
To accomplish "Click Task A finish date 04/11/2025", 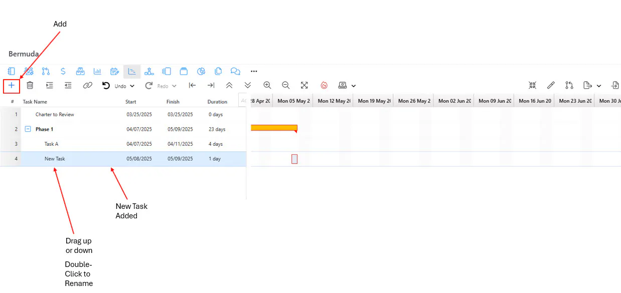I will point(180,144).
